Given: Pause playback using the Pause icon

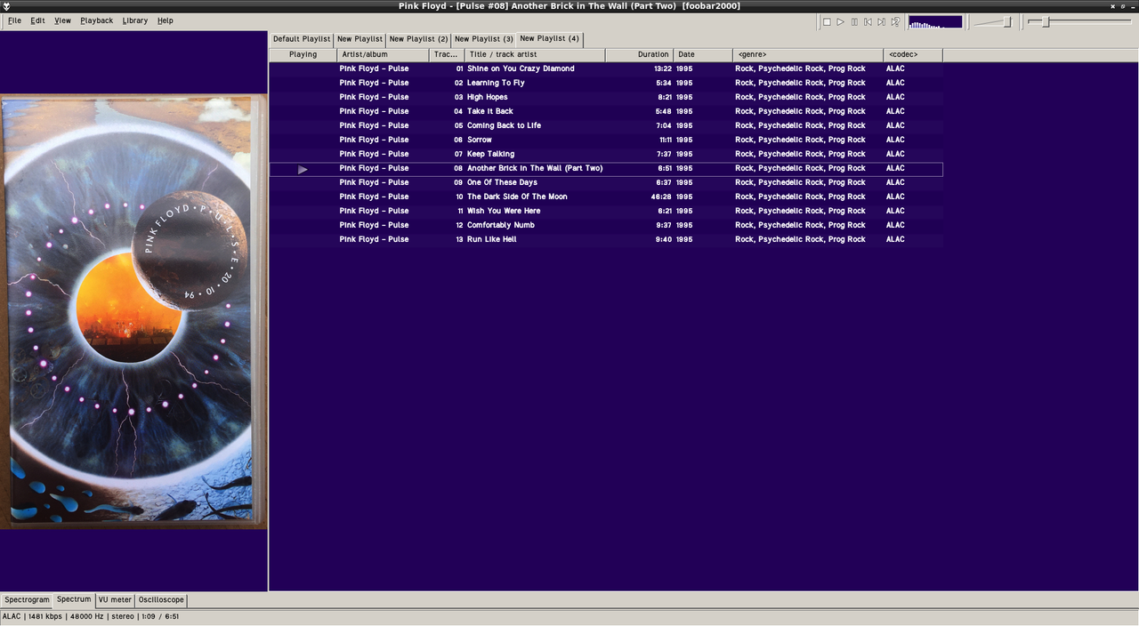Looking at the screenshot, I should click(854, 21).
